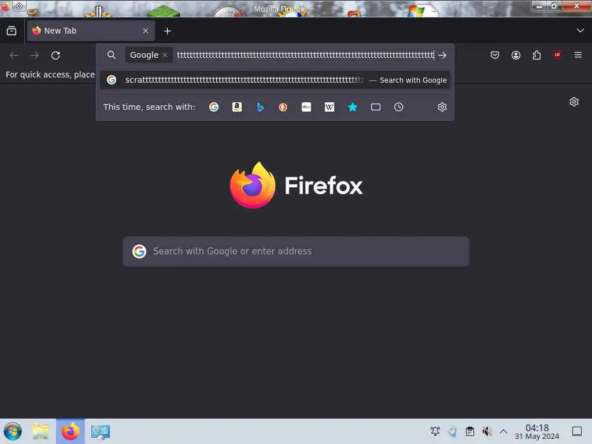This screenshot has width=592, height=444.
Task: Expand the list all tabs chevron
Action: click(x=580, y=31)
